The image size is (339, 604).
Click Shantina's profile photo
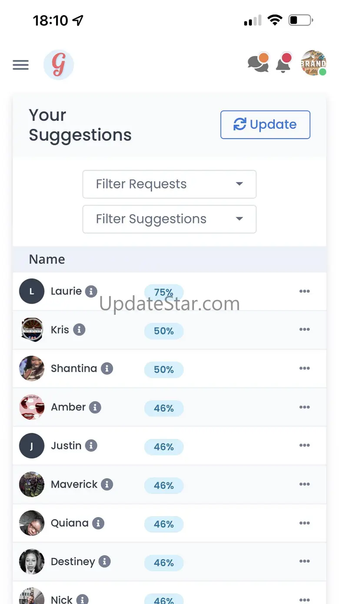(x=32, y=368)
